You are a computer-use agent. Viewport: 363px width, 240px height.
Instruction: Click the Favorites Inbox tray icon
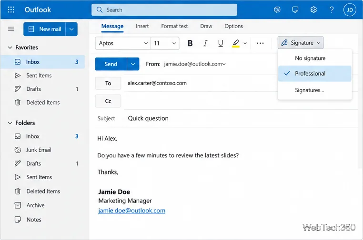[18, 62]
